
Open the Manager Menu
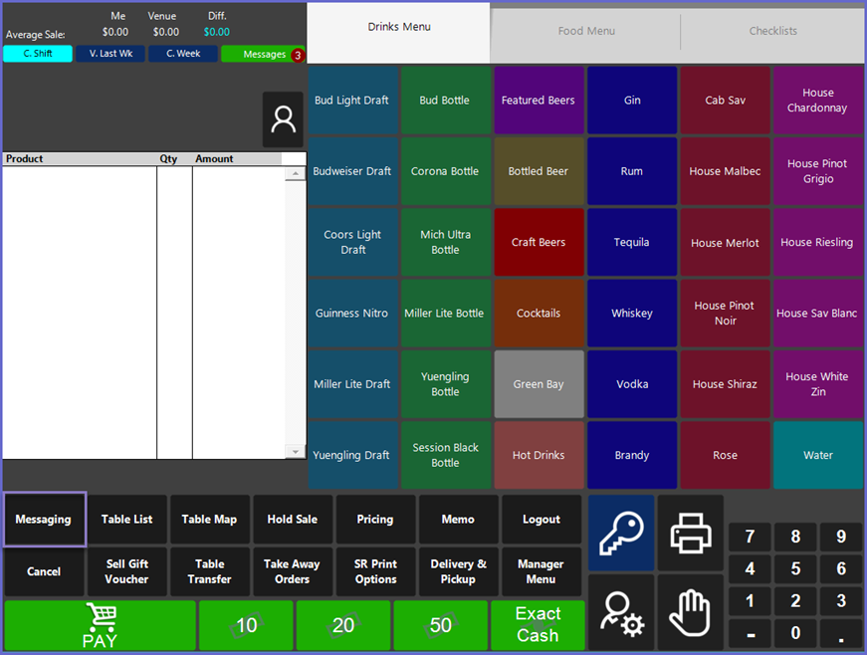pos(541,571)
